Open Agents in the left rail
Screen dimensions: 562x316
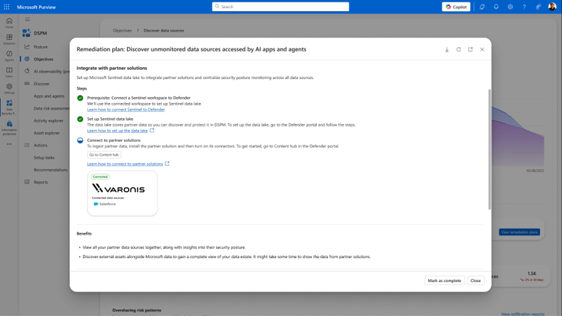[x=9, y=56]
